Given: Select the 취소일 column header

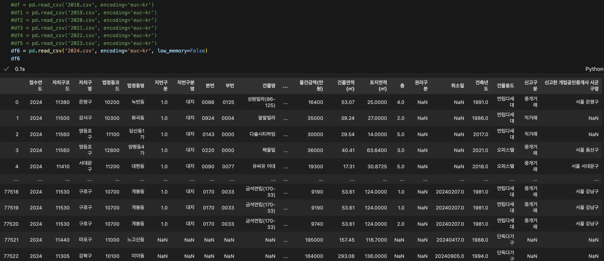Looking at the screenshot, I should (x=458, y=86).
